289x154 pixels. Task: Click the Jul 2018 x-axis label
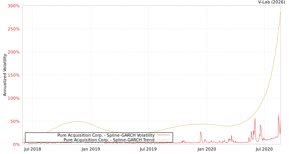[x=33, y=149]
